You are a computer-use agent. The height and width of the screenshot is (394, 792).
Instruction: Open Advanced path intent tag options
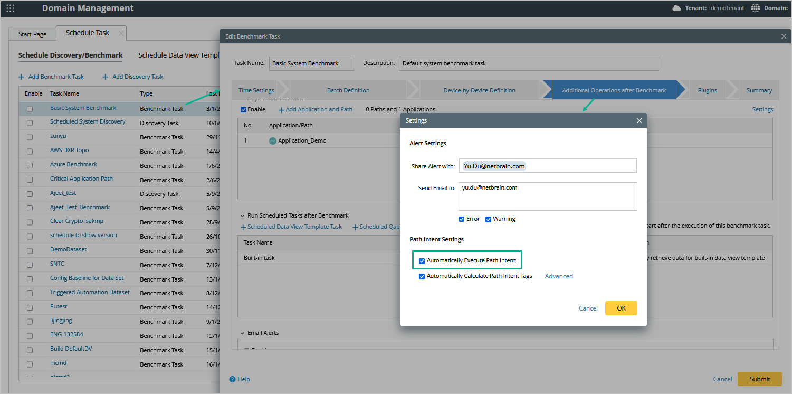(x=559, y=276)
